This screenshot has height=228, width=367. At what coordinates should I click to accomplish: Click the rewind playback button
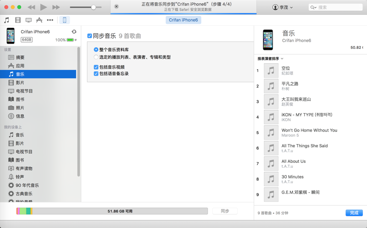31,7
